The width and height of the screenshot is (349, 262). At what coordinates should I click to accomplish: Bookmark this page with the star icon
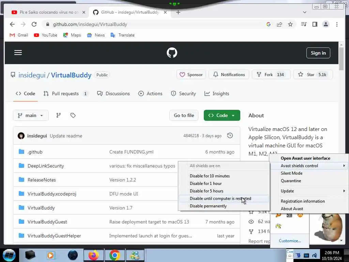290,24
